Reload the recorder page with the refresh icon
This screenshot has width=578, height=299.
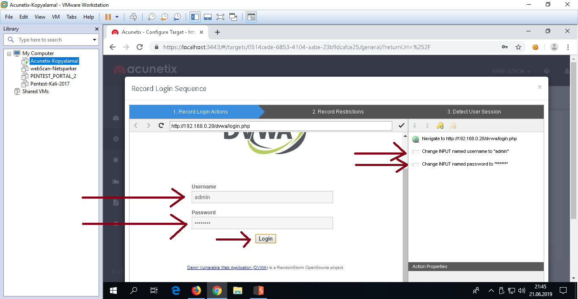[x=161, y=125]
